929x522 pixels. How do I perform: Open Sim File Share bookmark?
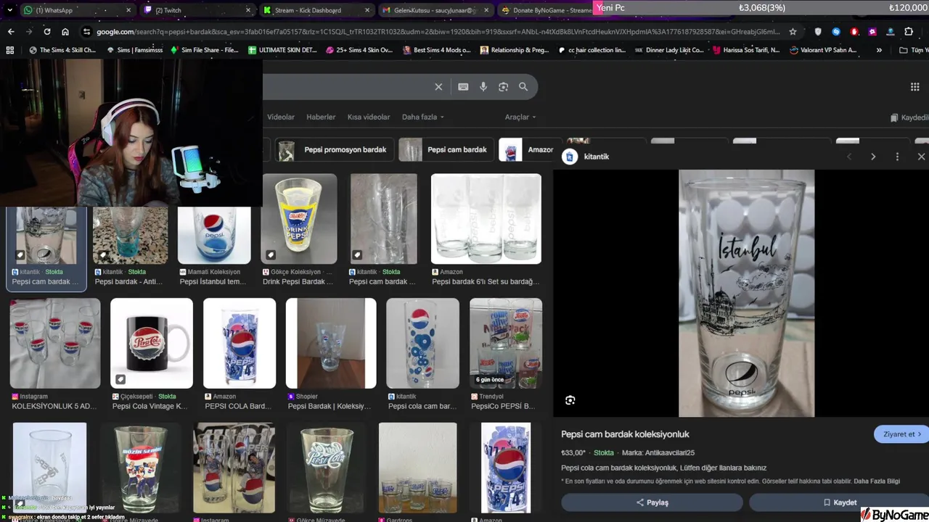pos(205,50)
